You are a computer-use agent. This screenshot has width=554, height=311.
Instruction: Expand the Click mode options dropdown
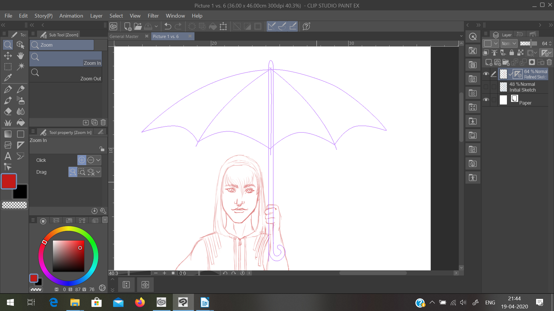click(98, 160)
